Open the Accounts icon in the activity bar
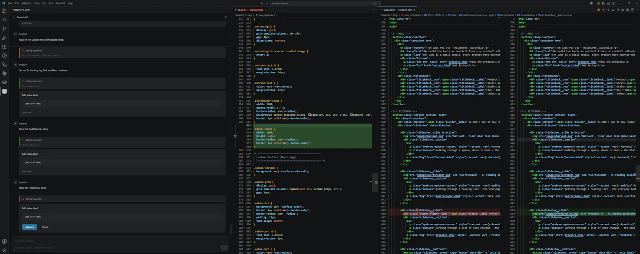640x254 pixels. click(4, 241)
